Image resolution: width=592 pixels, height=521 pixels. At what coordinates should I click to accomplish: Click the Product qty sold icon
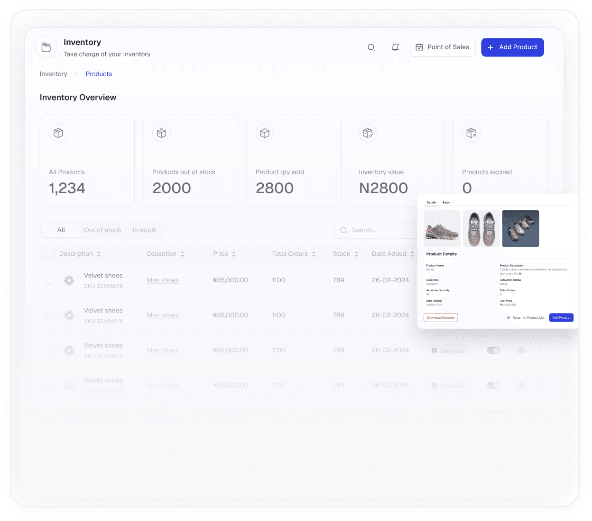click(x=265, y=133)
